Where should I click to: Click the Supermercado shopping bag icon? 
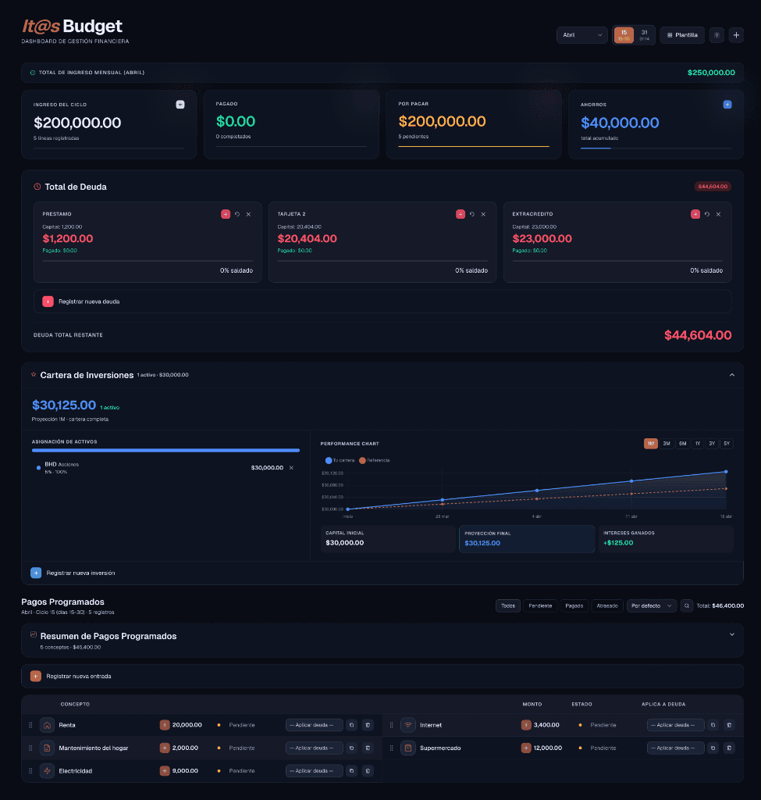tap(407, 748)
